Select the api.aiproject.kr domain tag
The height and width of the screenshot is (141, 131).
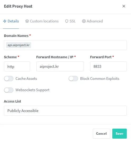19,45
